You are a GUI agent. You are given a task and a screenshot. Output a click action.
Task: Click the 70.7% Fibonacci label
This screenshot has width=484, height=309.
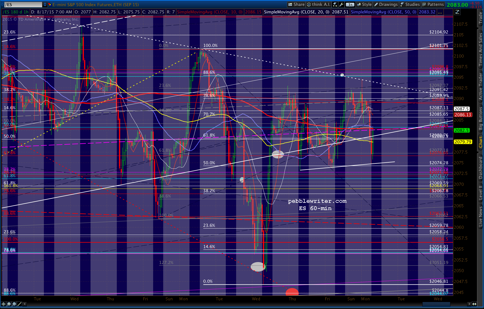pyautogui.click(x=209, y=114)
